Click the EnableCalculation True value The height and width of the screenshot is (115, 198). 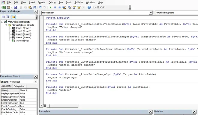tap(28, 103)
